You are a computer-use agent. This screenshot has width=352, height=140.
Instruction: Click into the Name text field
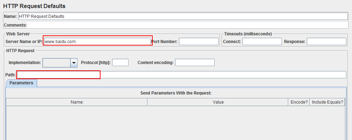coord(183,16)
